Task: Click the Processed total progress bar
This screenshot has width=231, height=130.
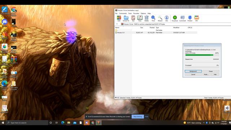Action: (202, 67)
